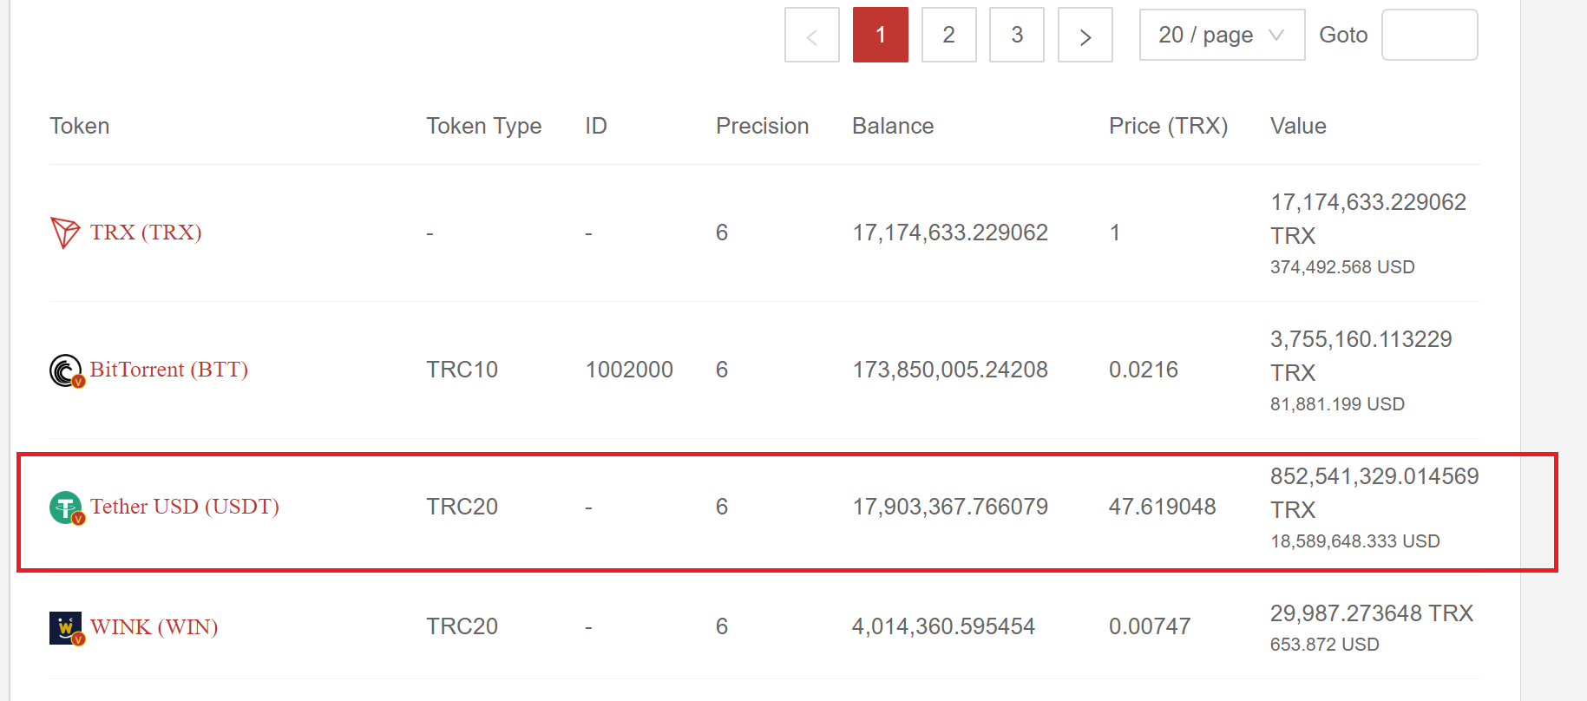The image size is (1587, 701).
Task: Open the Tether USD (USDT) token link
Action: 185,507
